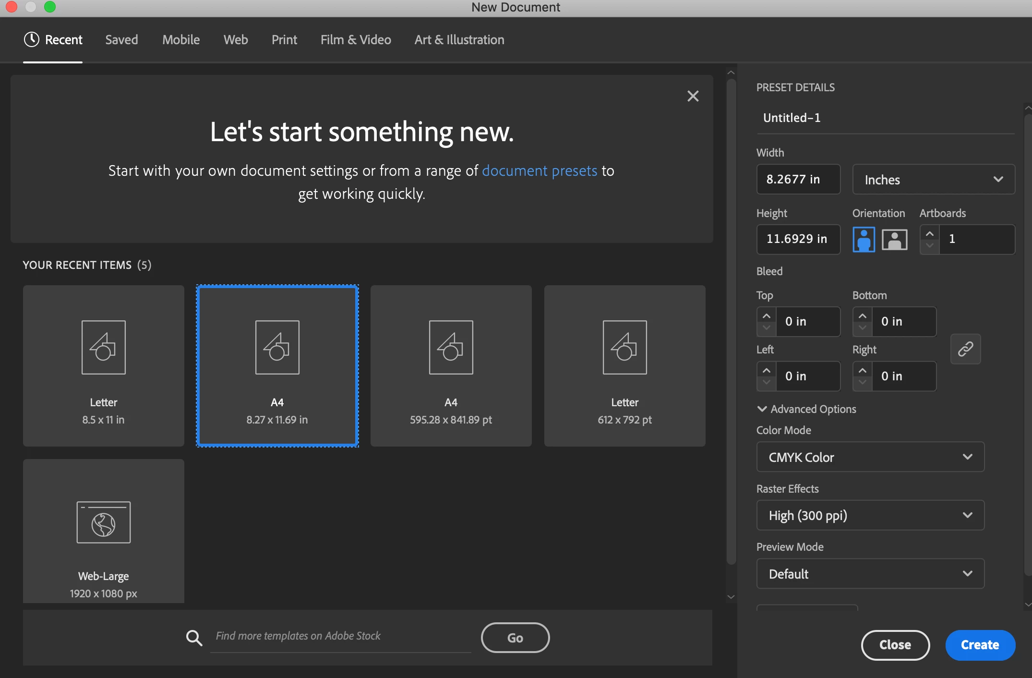
Task: Open the Inches units dropdown
Action: click(x=933, y=180)
